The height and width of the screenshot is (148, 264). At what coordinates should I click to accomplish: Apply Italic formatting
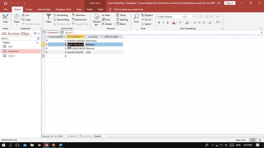pos(163,23)
